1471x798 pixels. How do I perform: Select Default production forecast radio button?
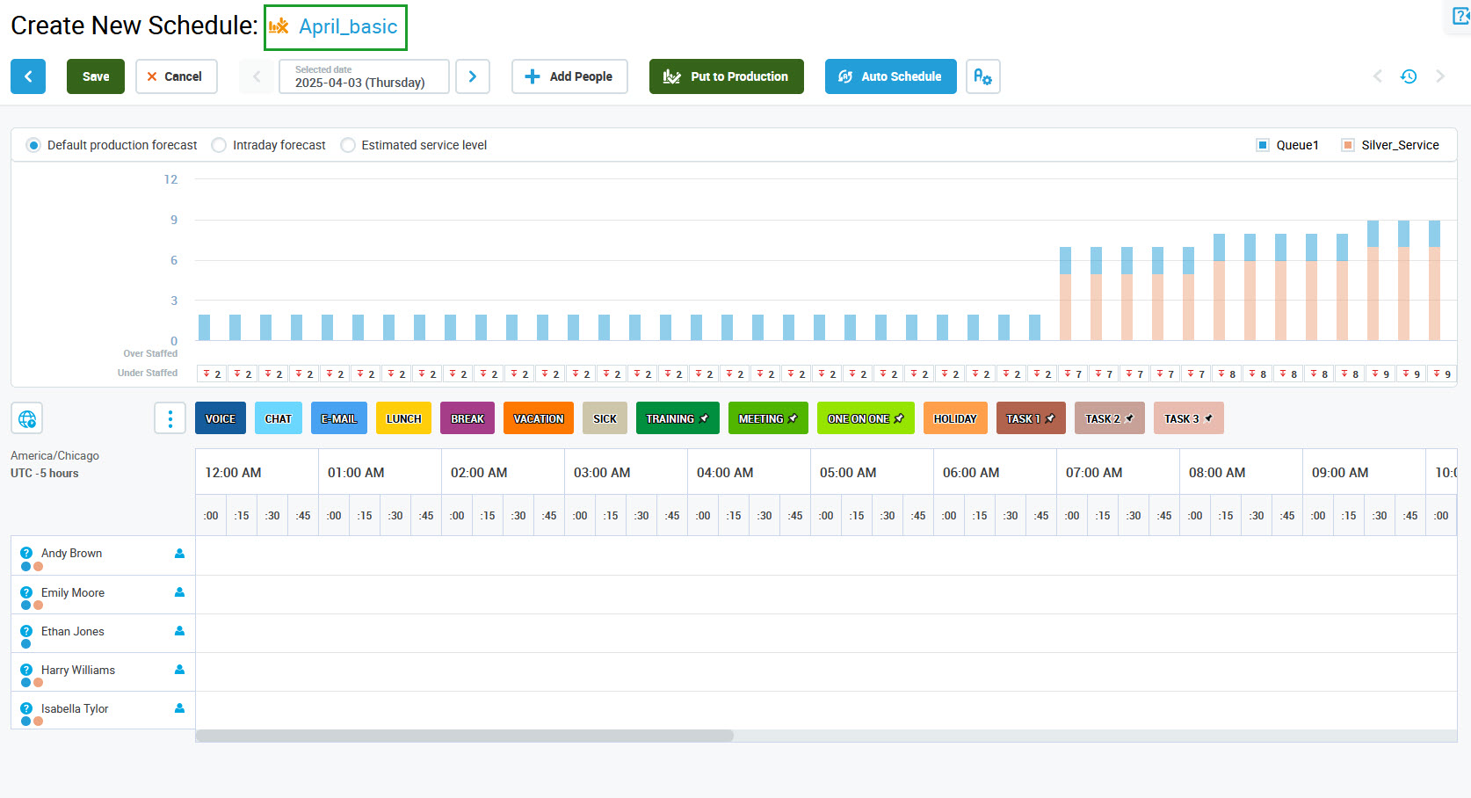(33, 145)
